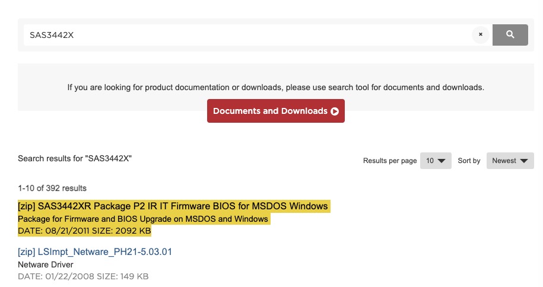This screenshot has height=287, width=543.
Task: Click the DATE: 01/22/2008 SIZE: 149 KB line
Action: [x=83, y=276]
